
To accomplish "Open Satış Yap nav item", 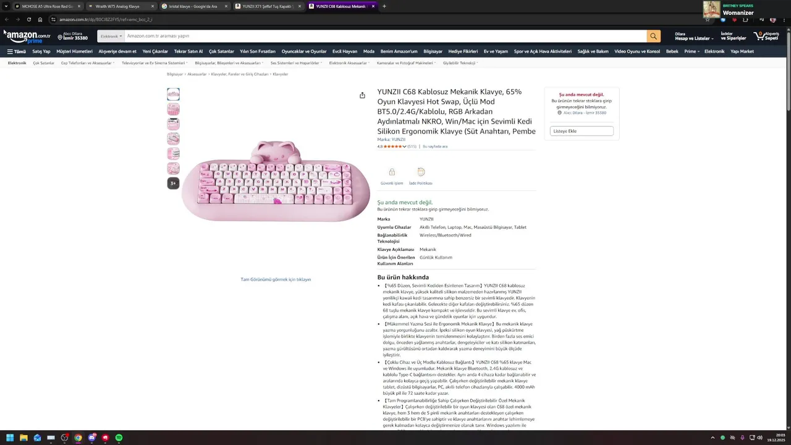I will [x=41, y=51].
